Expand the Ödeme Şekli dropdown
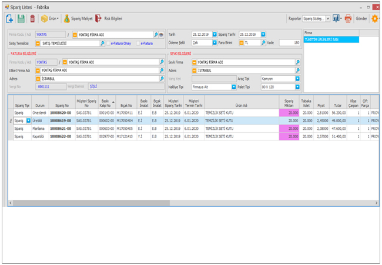This screenshot has width=382, height=265. pyautogui.click(x=214, y=43)
